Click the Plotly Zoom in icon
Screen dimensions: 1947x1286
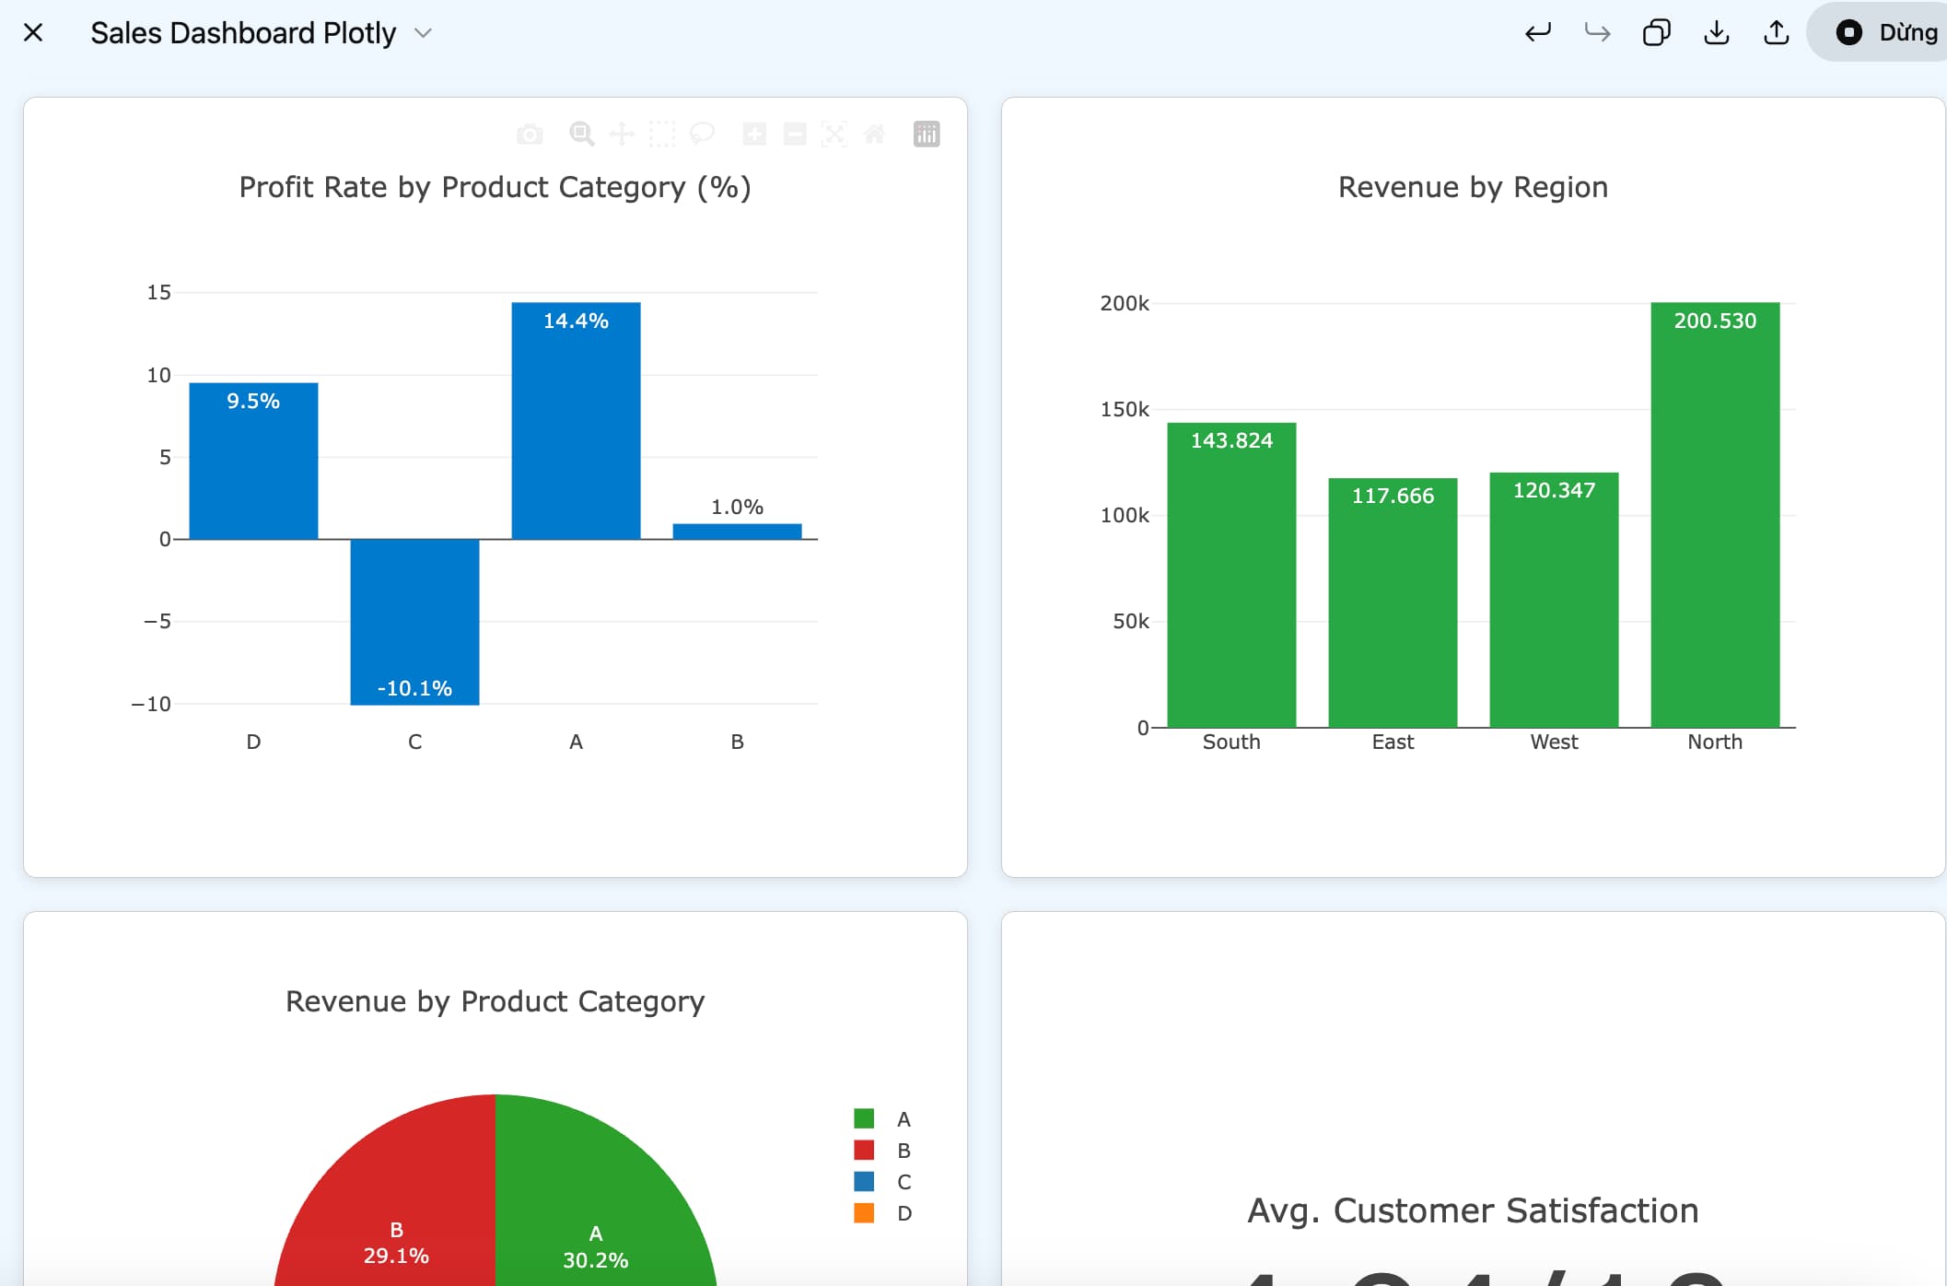(x=754, y=134)
